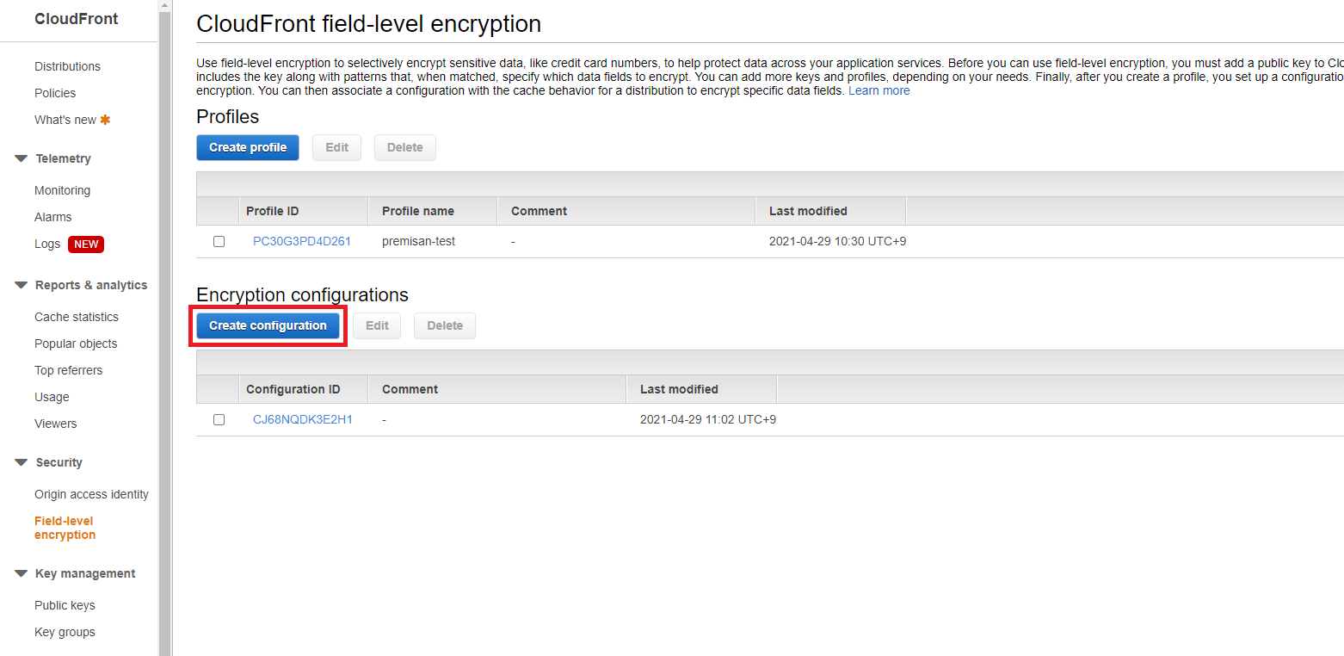1344x656 pixels.
Task: Open configuration CJ68NQDK3E2H1
Action: [303, 419]
